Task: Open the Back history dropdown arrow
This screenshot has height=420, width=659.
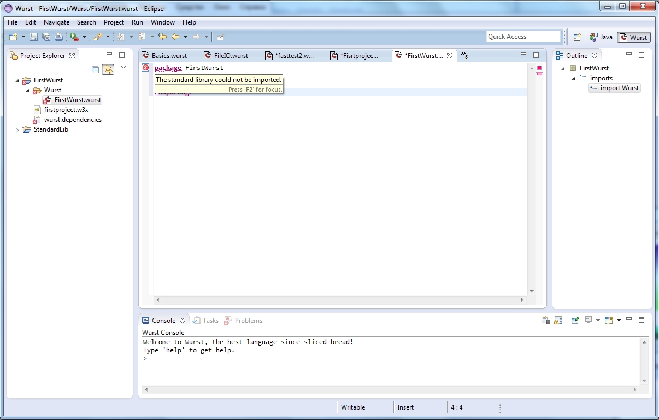Action: click(x=185, y=37)
